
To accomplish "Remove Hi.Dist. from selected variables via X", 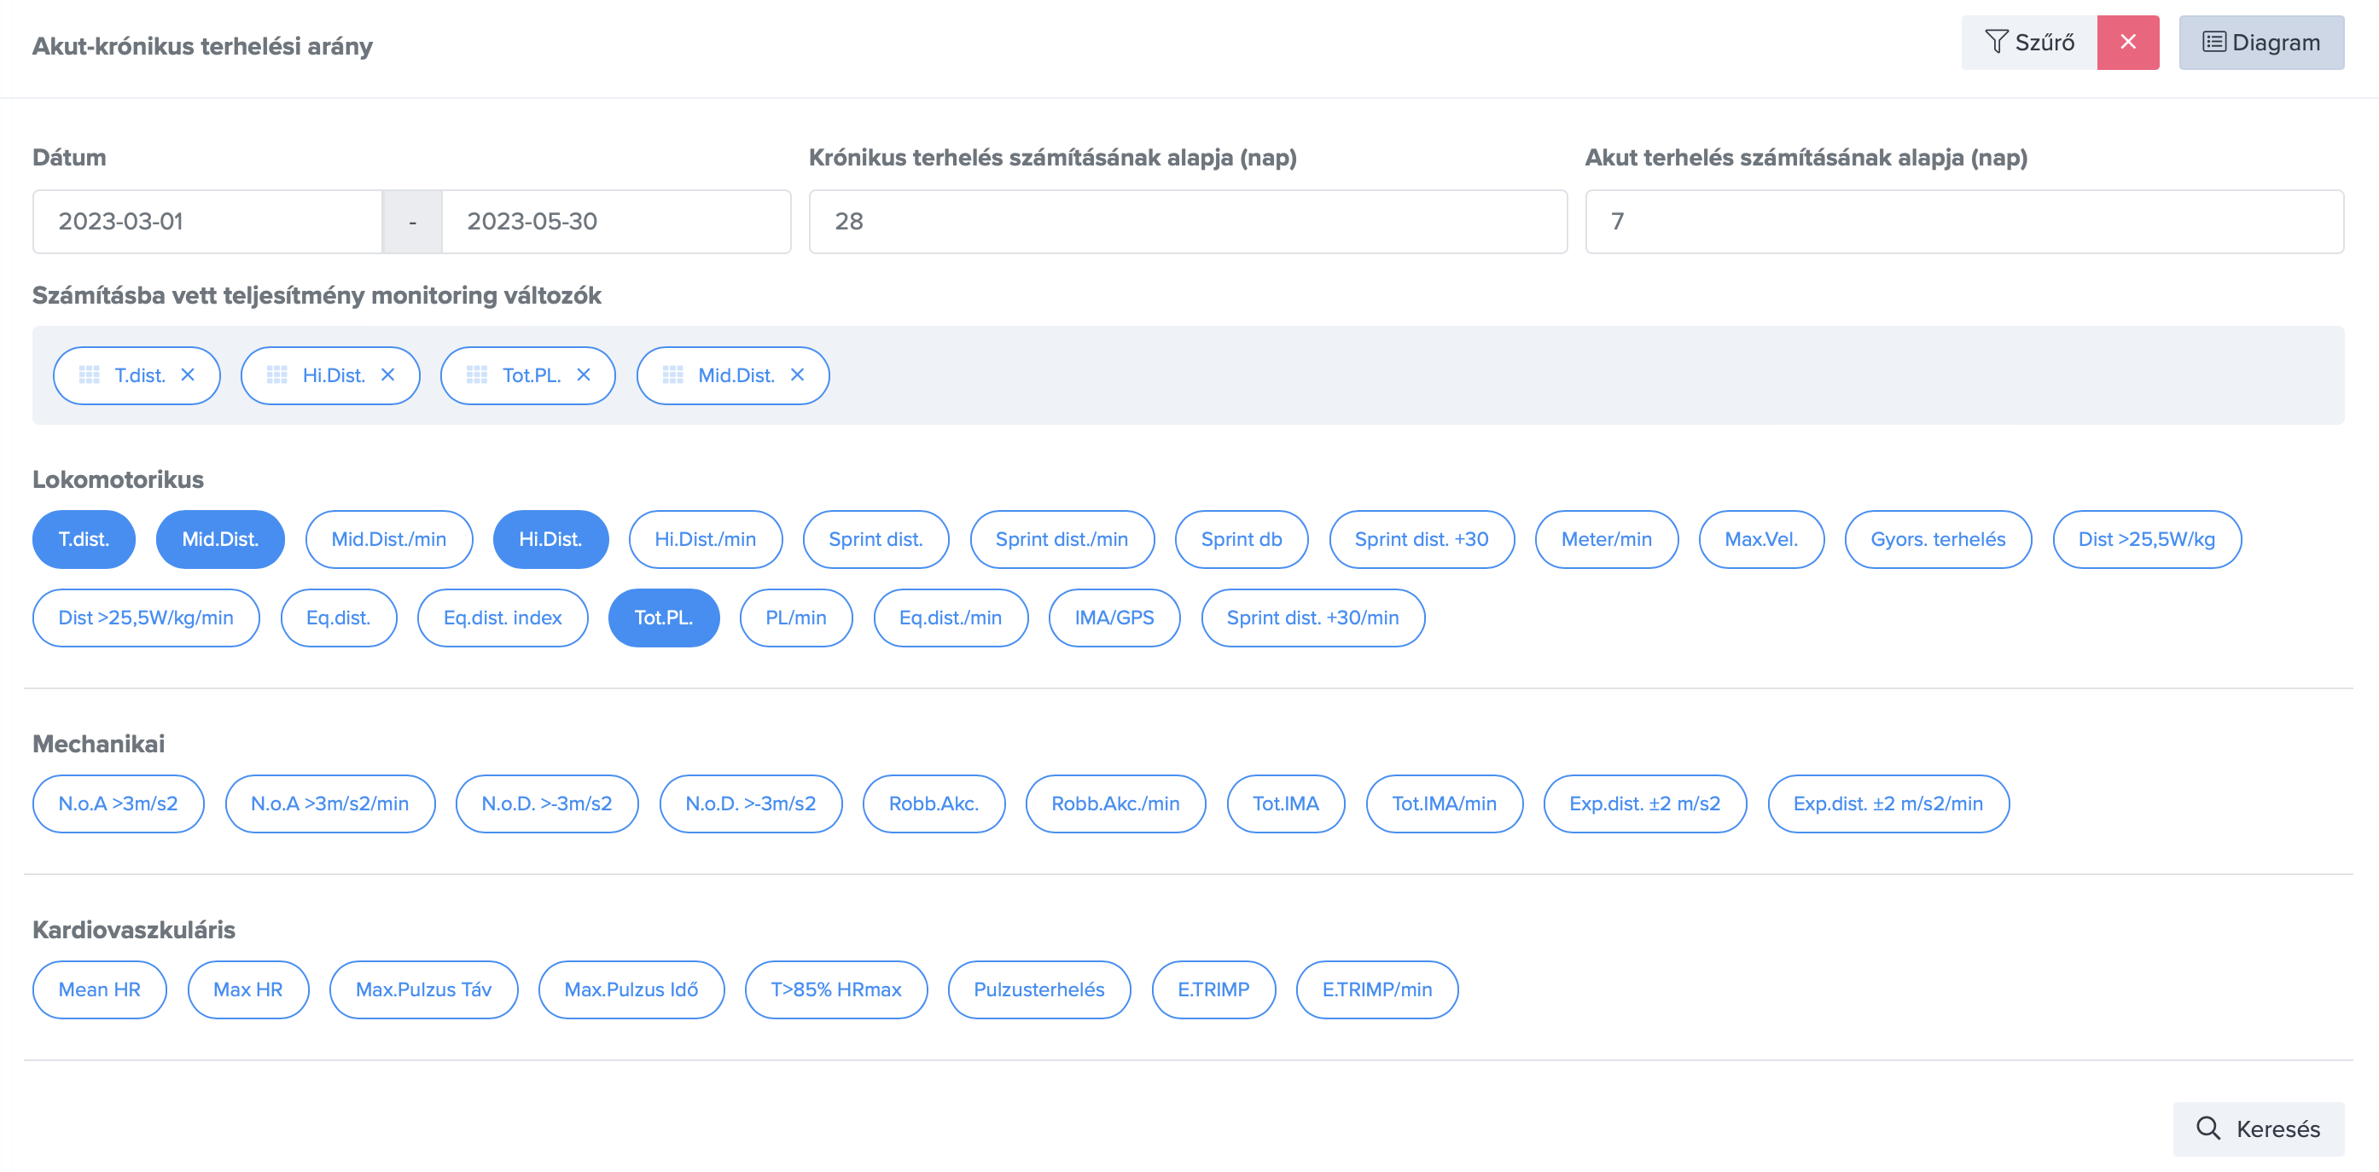I will tap(388, 374).
